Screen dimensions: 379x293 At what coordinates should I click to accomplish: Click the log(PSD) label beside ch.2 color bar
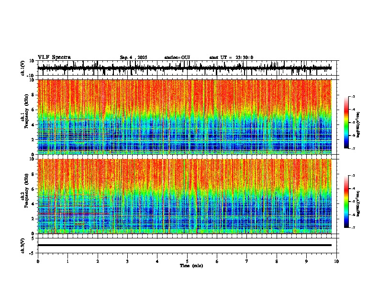click(358, 203)
